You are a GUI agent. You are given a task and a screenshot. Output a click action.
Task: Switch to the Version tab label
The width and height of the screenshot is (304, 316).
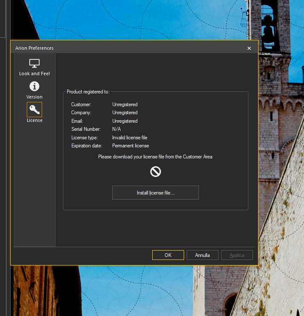(34, 97)
